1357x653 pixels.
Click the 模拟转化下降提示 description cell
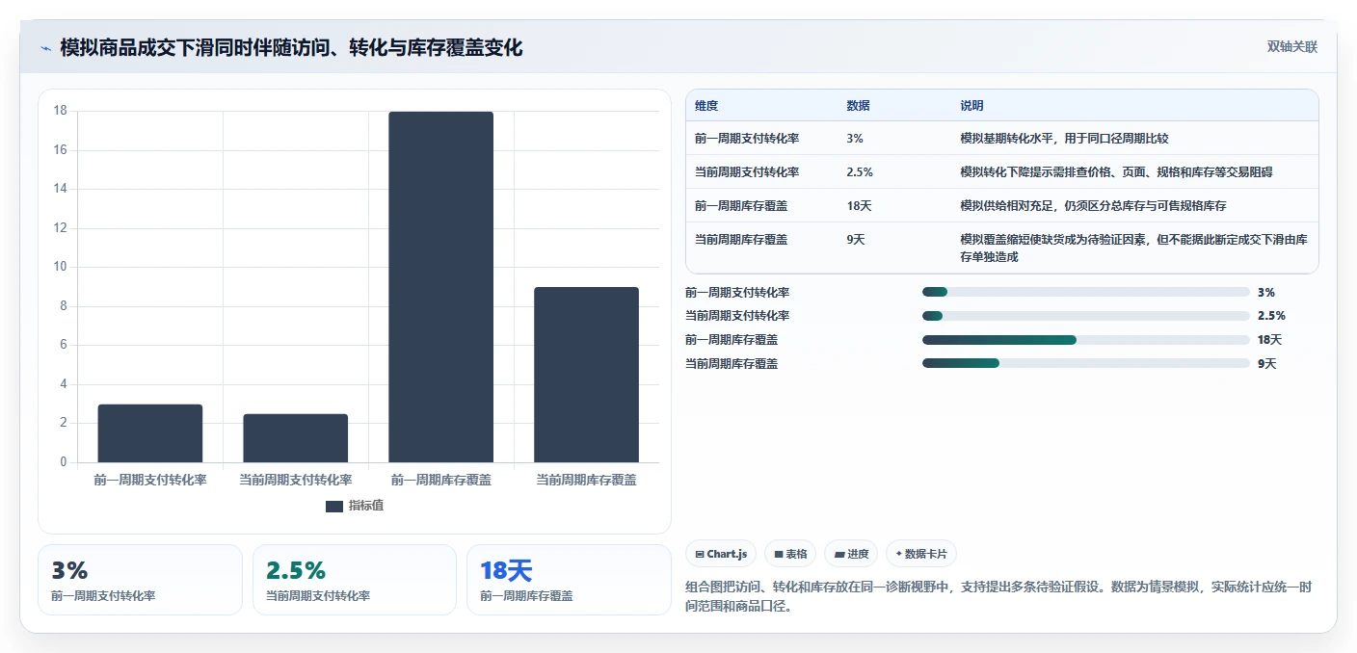[x=1116, y=172]
